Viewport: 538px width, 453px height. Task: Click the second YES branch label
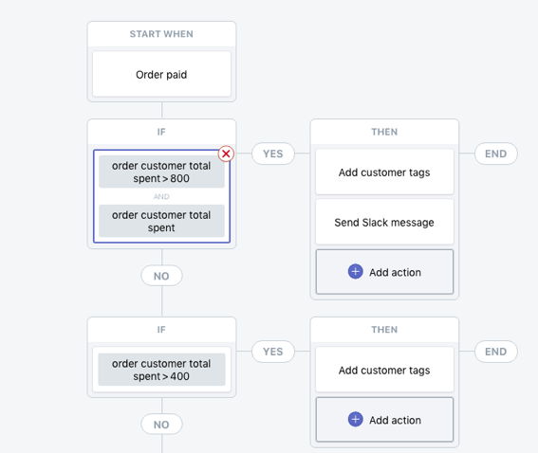click(x=273, y=352)
